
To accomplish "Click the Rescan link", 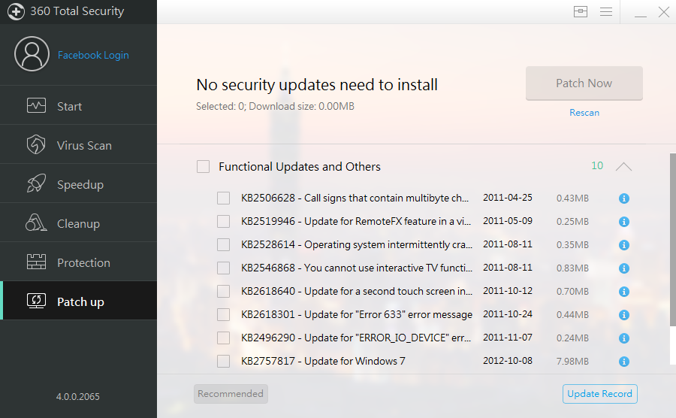I will click(x=584, y=113).
